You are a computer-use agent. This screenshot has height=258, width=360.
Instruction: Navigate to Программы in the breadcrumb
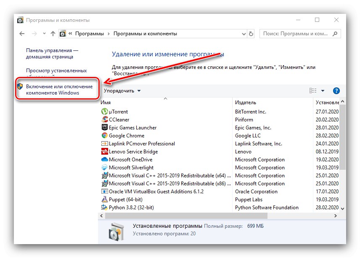[x=89, y=34]
